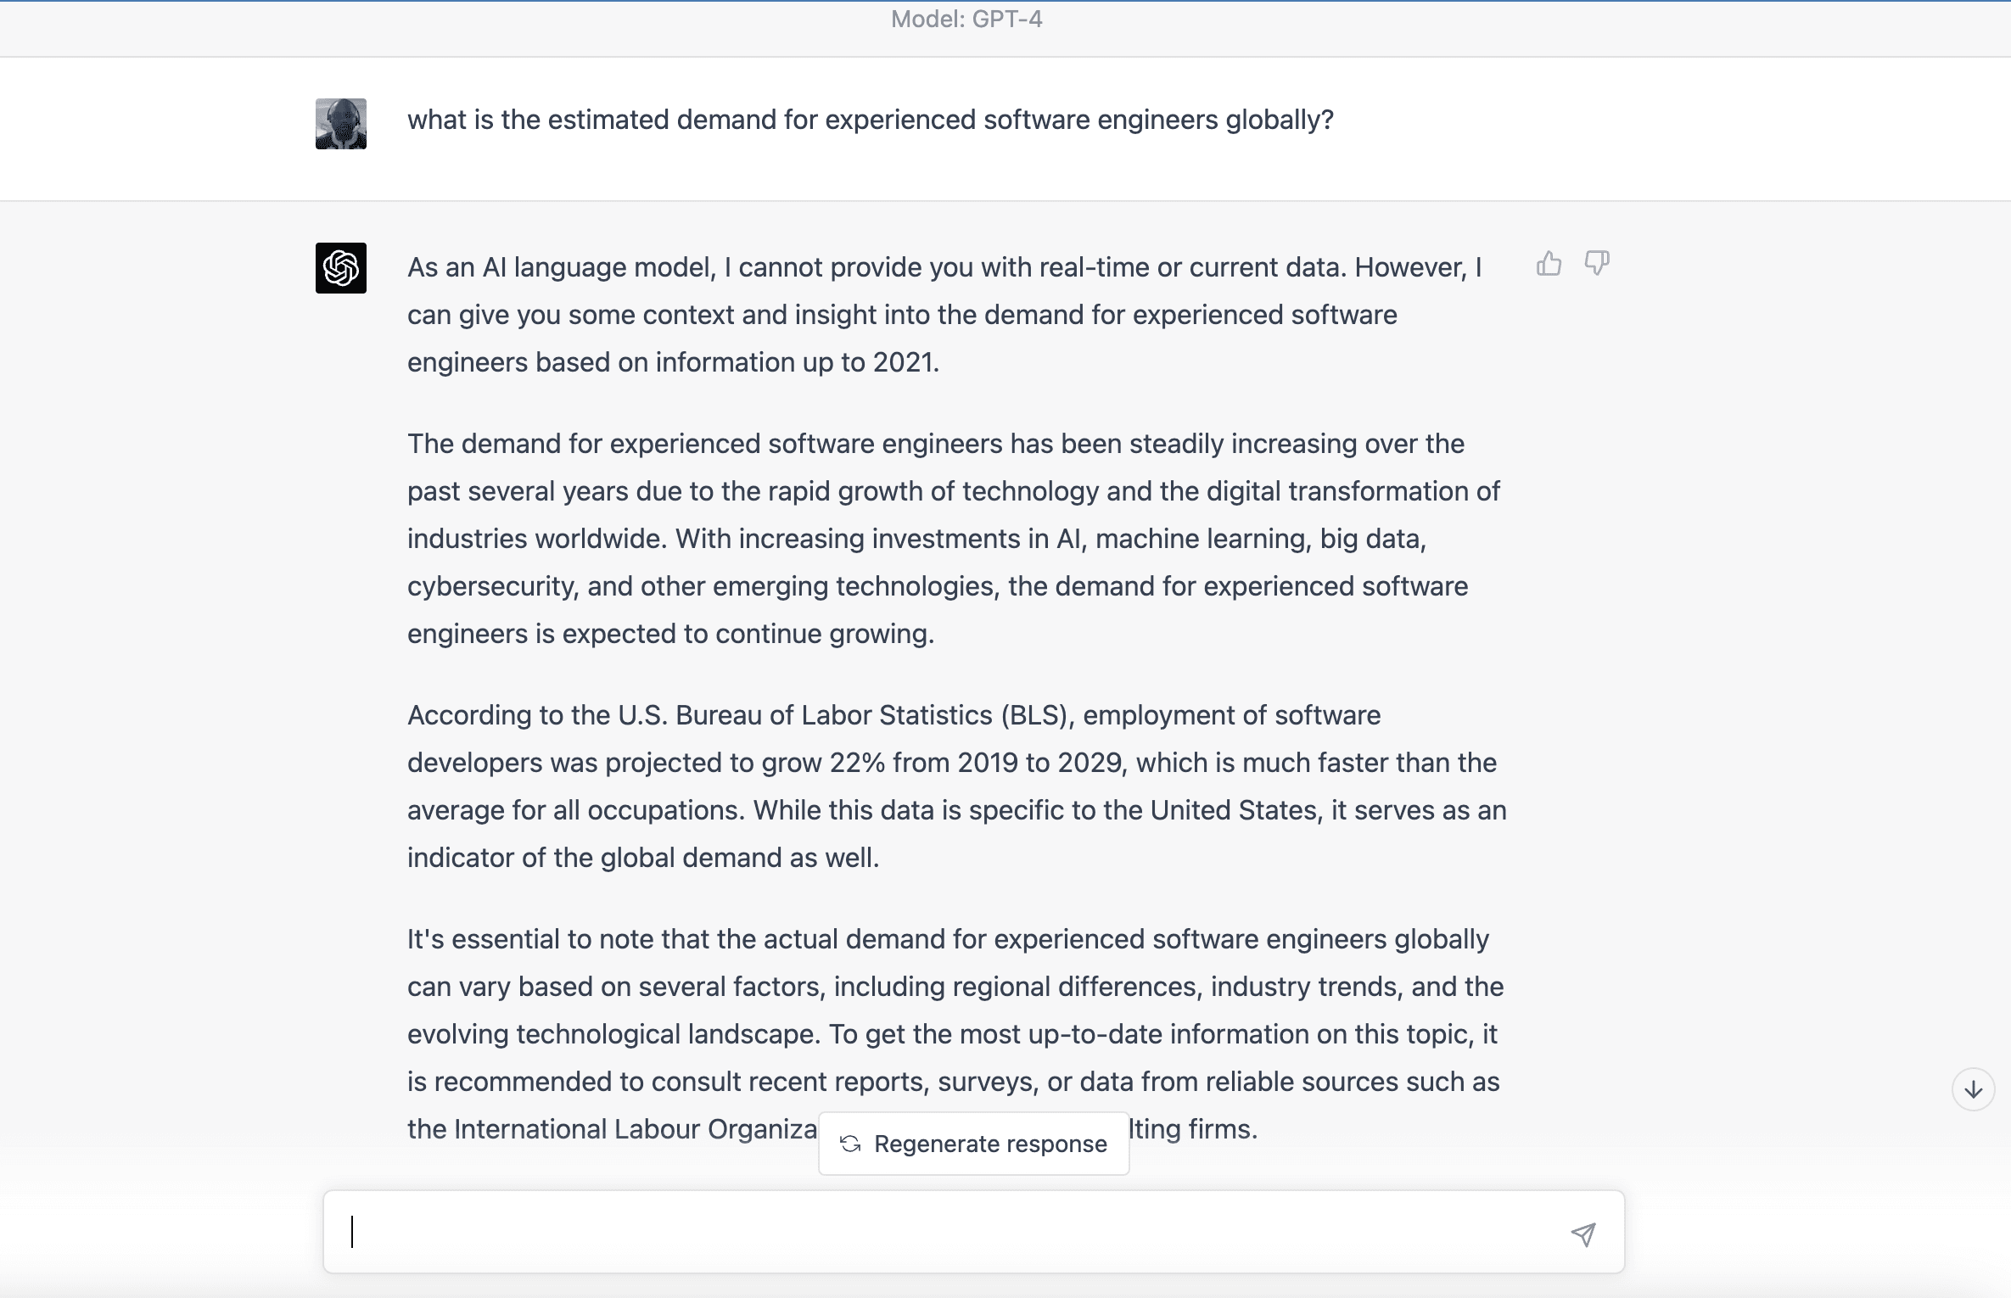Click the trailing text 'lting firms.'

[x=1194, y=1129]
